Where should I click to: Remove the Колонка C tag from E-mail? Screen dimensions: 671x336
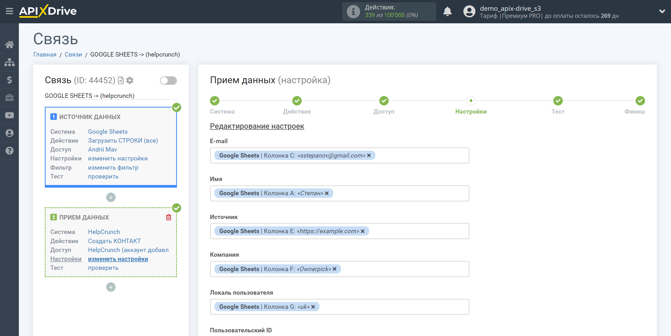pos(369,155)
